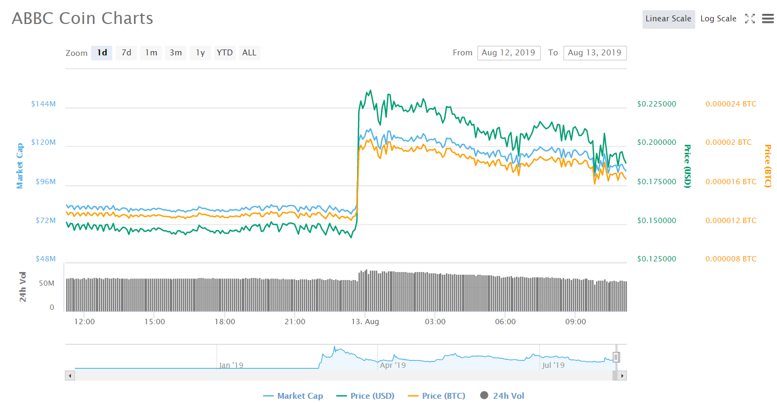
Task: Select the 3m zoom range
Action: [176, 53]
